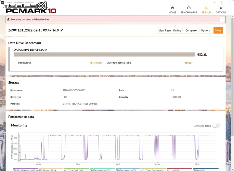Select the CPU Load legend entry

(205, 169)
